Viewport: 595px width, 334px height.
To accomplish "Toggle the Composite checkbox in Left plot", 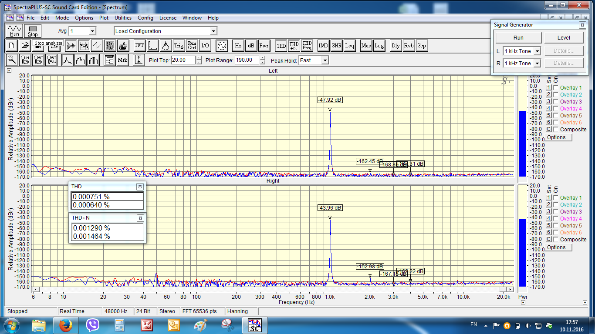I will [x=556, y=130].
